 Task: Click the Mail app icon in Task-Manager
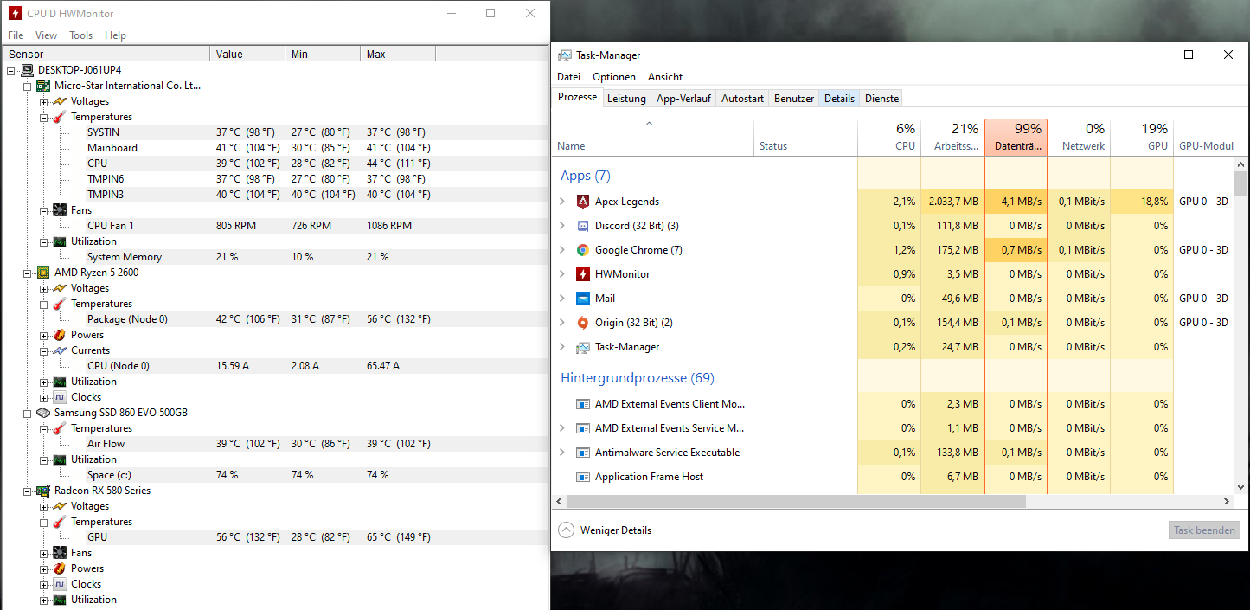tap(583, 299)
